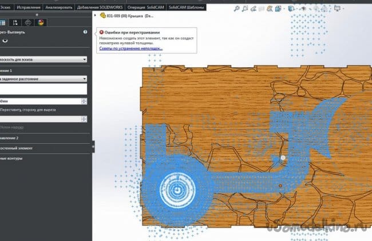Expand the 031-009 Крышка feature tree node
372x241 pixels.
(95, 15)
